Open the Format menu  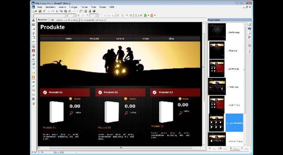[84, 7]
